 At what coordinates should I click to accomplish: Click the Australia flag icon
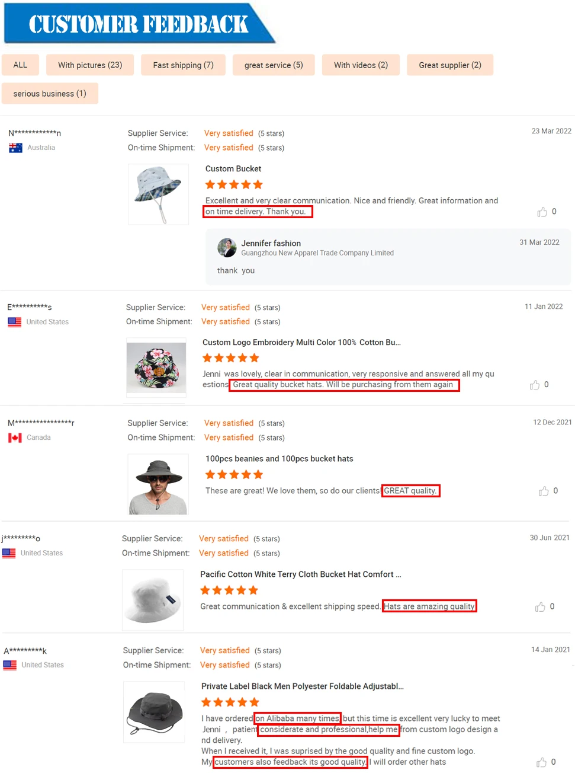15,148
